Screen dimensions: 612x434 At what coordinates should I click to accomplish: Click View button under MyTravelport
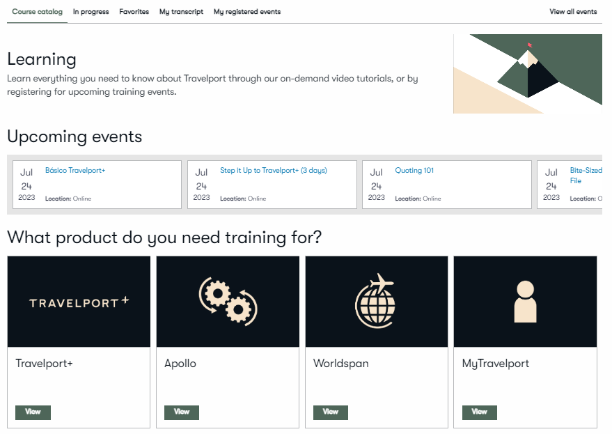pos(480,412)
